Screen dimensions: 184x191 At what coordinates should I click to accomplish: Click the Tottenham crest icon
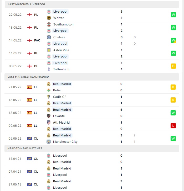[x=49, y=69]
